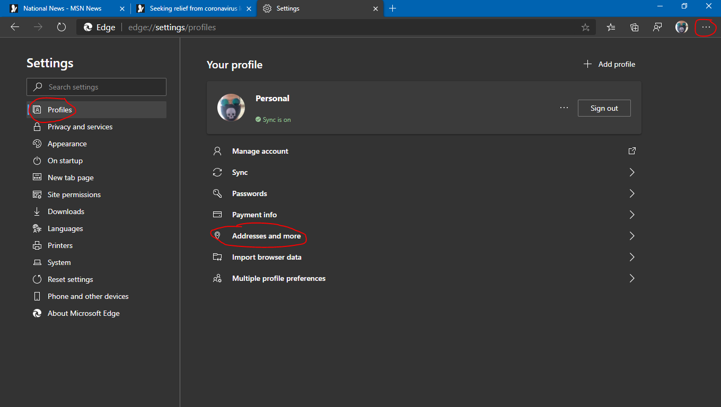Switch to National News - MSN News tab

[63, 8]
